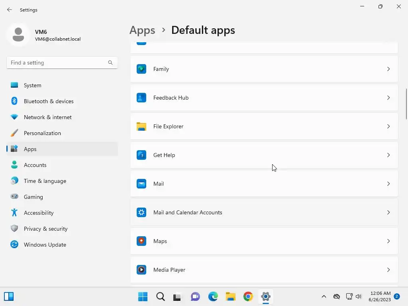Viewport: 408px width, 306px height.
Task: Click the Time & language clock icon
Action: pos(14,180)
